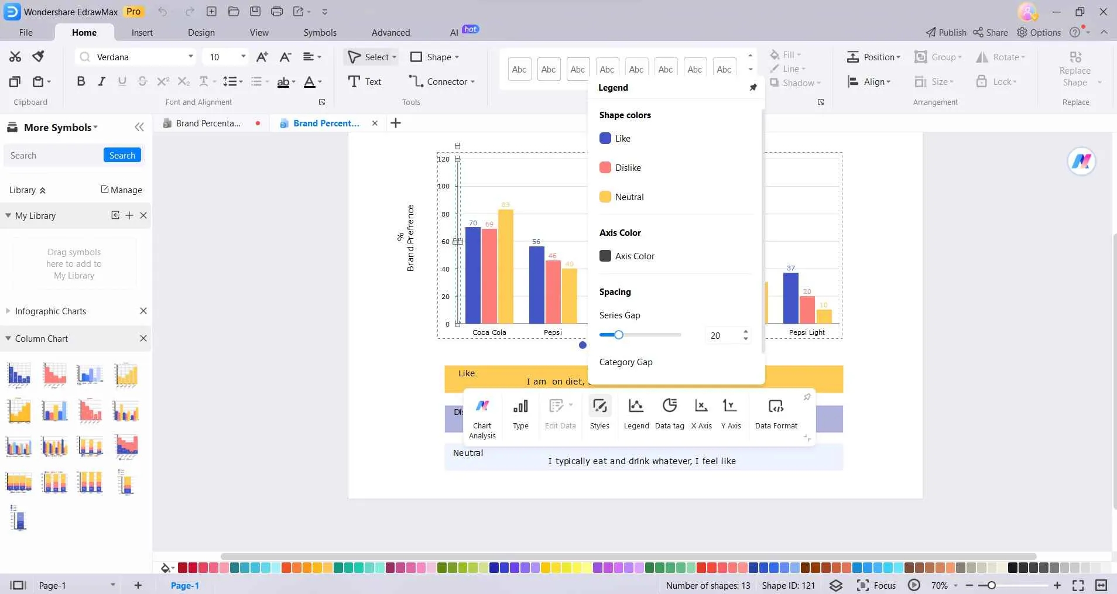Select the first column chart thumbnail
1117x594 pixels.
click(19, 375)
